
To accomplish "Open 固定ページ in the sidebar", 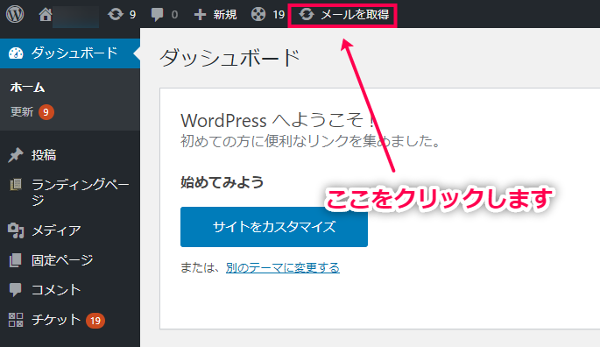I will pyautogui.click(x=62, y=260).
